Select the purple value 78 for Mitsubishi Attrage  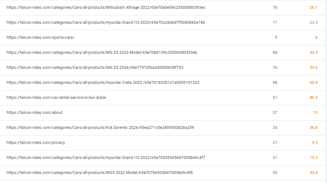coord(275,8)
